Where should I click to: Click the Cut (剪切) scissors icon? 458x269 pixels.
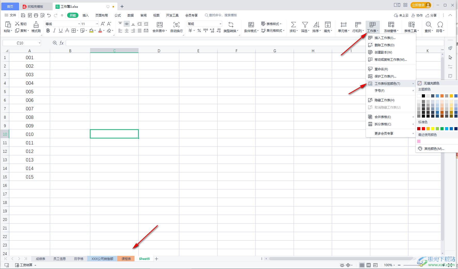click(x=17, y=24)
